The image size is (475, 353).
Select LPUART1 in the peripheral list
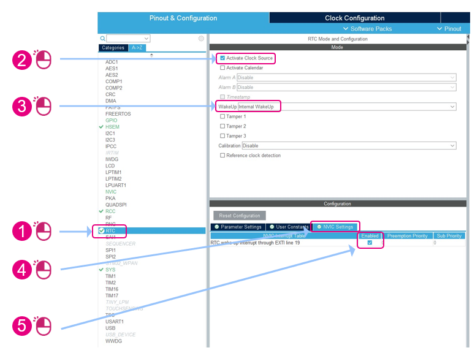[x=116, y=185]
